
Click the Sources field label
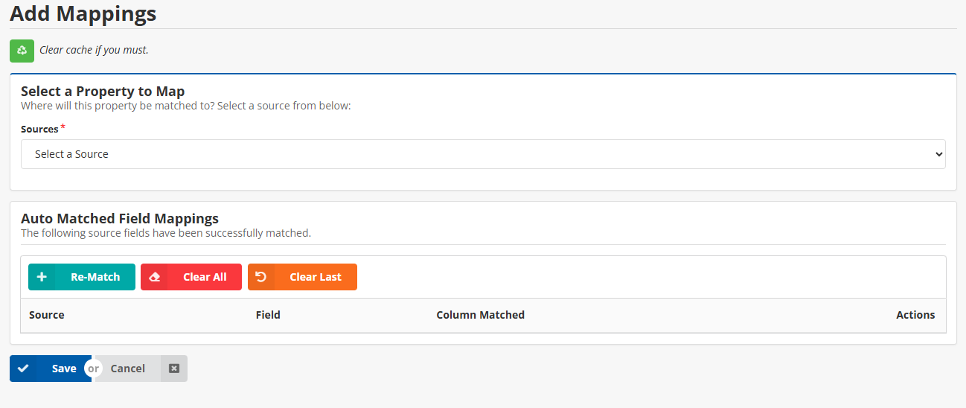[39, 130]
